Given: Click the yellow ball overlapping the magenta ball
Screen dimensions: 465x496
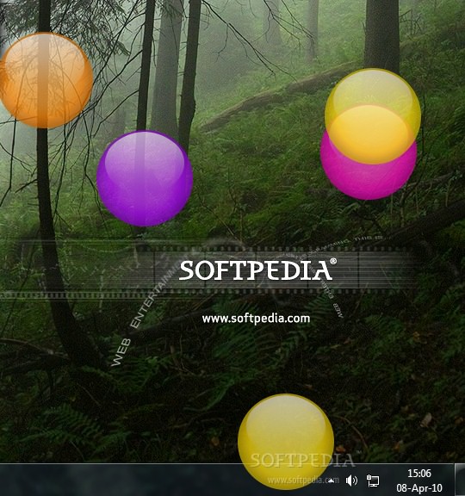Looking at the screenshot, I should 373,116.
